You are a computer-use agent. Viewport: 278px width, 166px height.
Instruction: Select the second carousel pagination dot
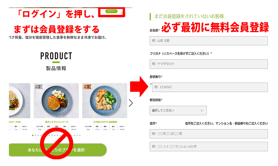click(36, 135)
